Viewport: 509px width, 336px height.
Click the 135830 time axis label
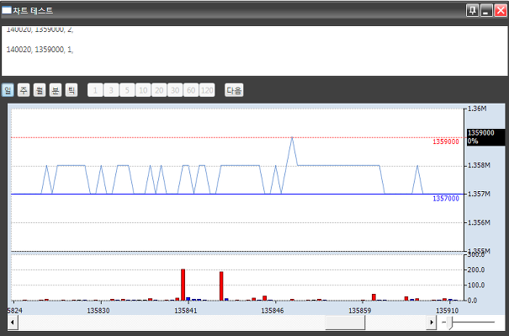coord(98,311)
